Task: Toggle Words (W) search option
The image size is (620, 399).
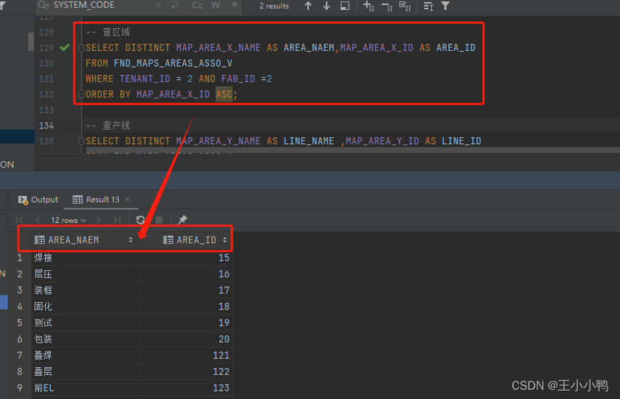Action: (x=216, y=5)
